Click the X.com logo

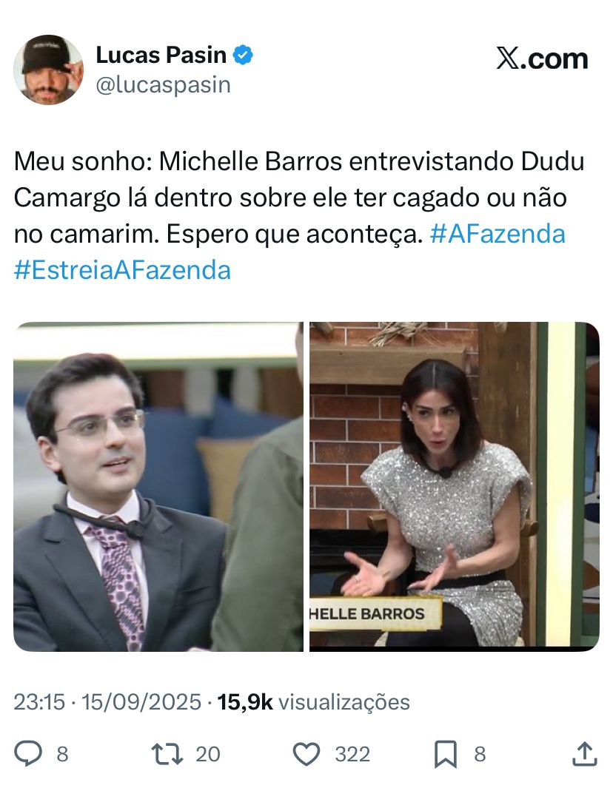click(542, 58)
